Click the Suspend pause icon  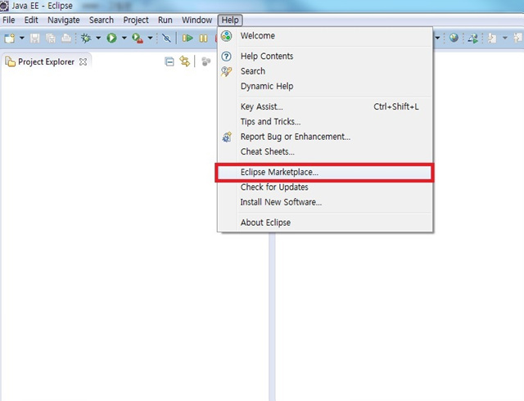[203, 38]
